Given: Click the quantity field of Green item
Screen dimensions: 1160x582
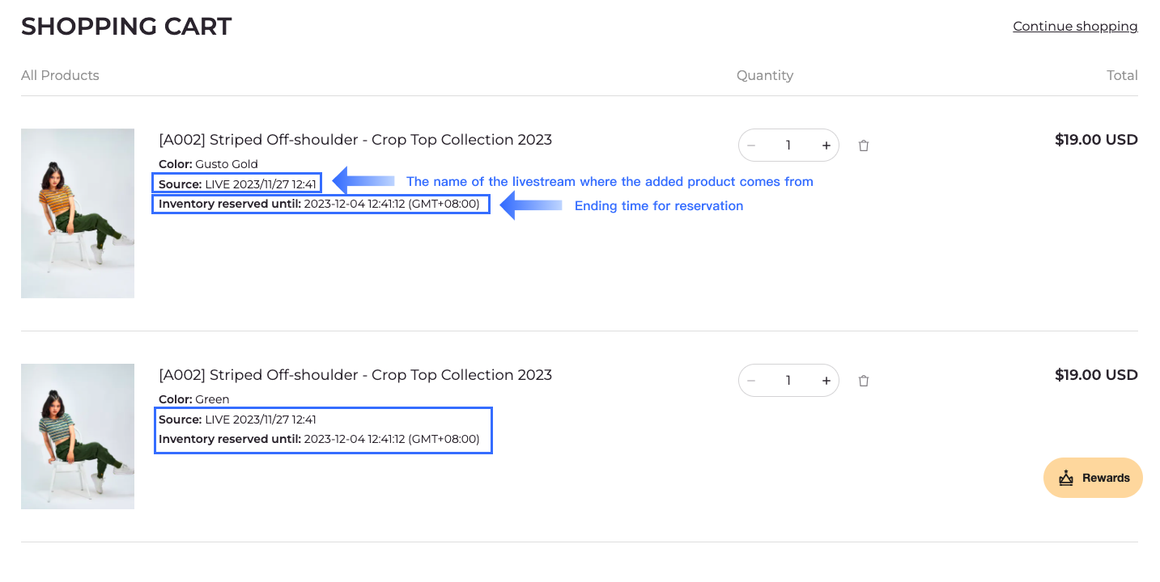Looking at the screenshot, I should click(788, 381).
